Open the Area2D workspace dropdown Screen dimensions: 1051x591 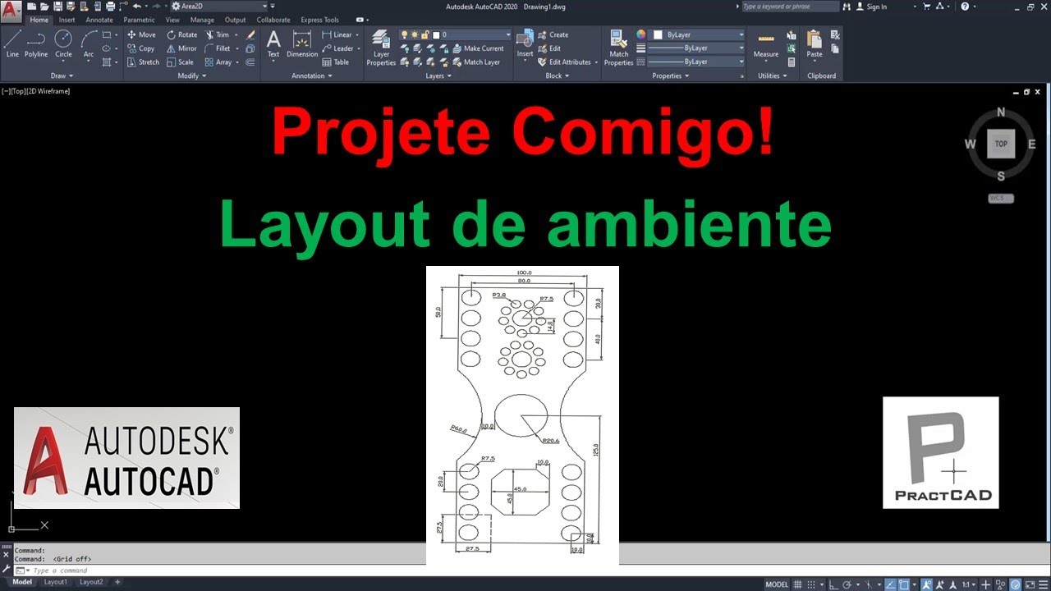point(218,6)
